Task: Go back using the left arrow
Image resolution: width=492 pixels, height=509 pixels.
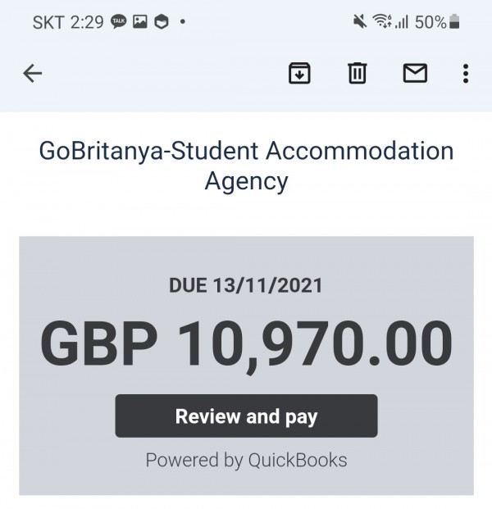Action: (x=32, y=74)
